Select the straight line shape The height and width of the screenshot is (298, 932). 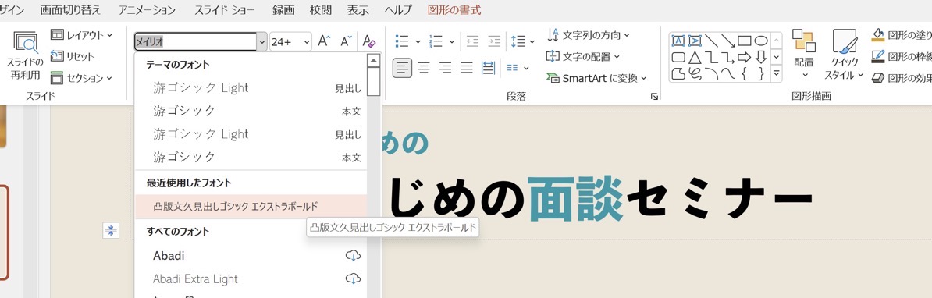click(711, 41)
